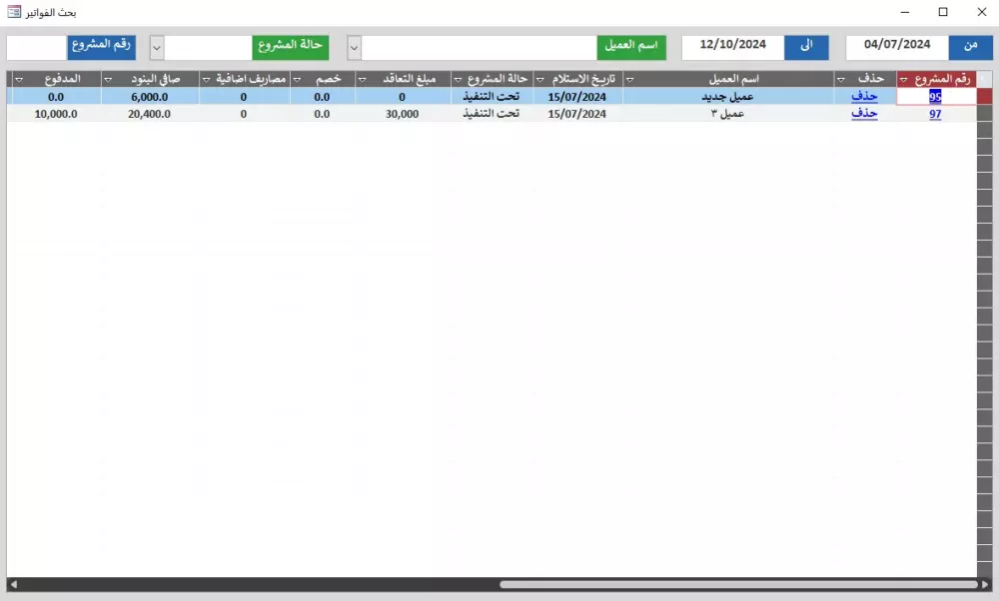This screenshot has height=601, width=999.
Task: Open filter arrow for خصم column
Action: click(x=297, y=80)
